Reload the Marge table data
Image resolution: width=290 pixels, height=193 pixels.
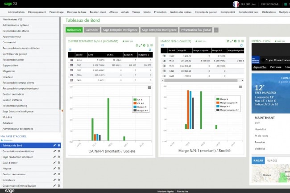pyautogui.click(x=241, y=45)
